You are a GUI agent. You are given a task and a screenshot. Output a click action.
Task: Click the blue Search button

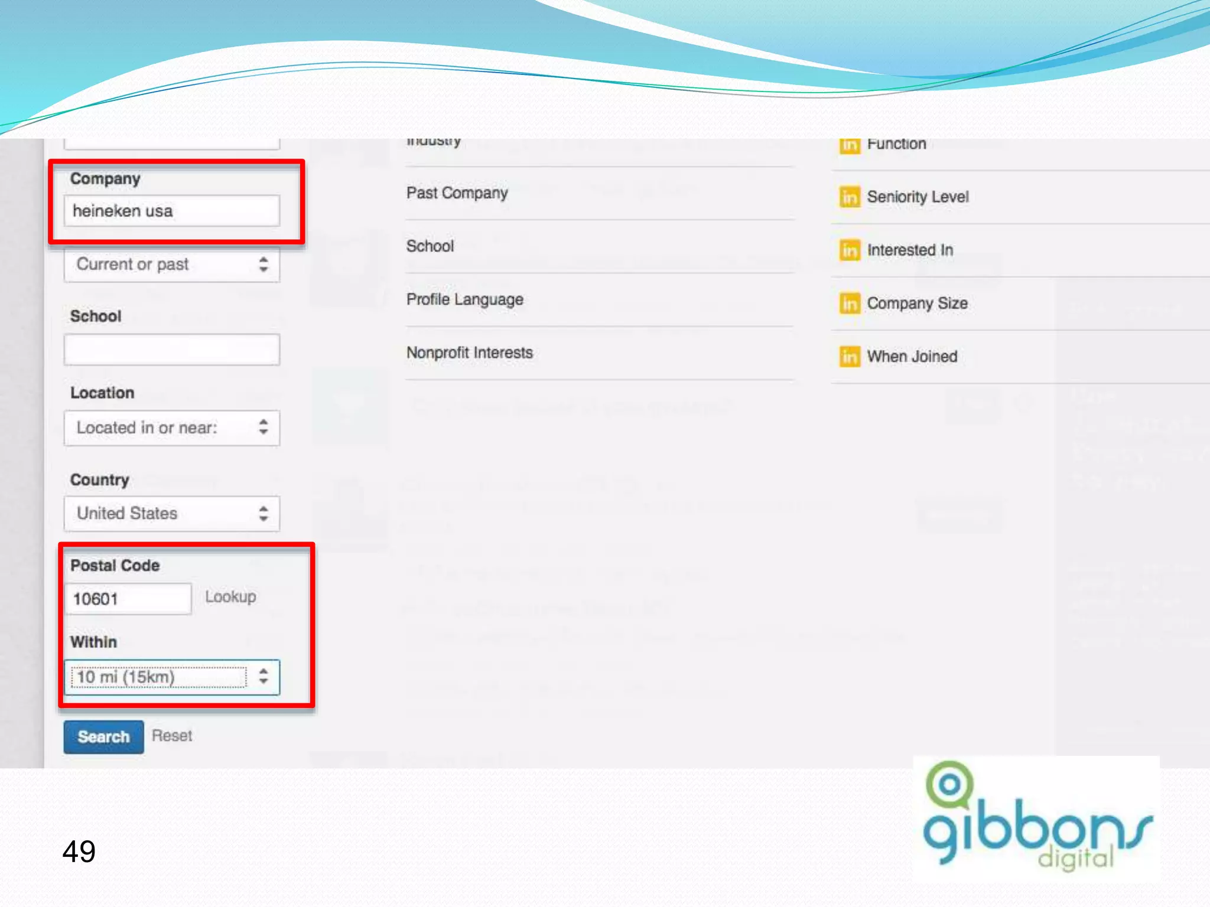(103, 736)
